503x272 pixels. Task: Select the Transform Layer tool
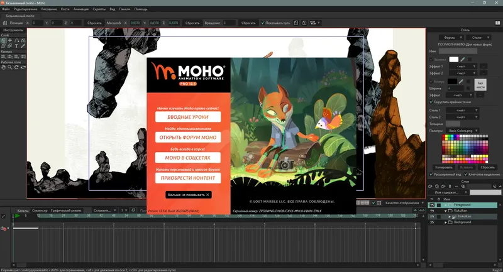click(3, 40)
